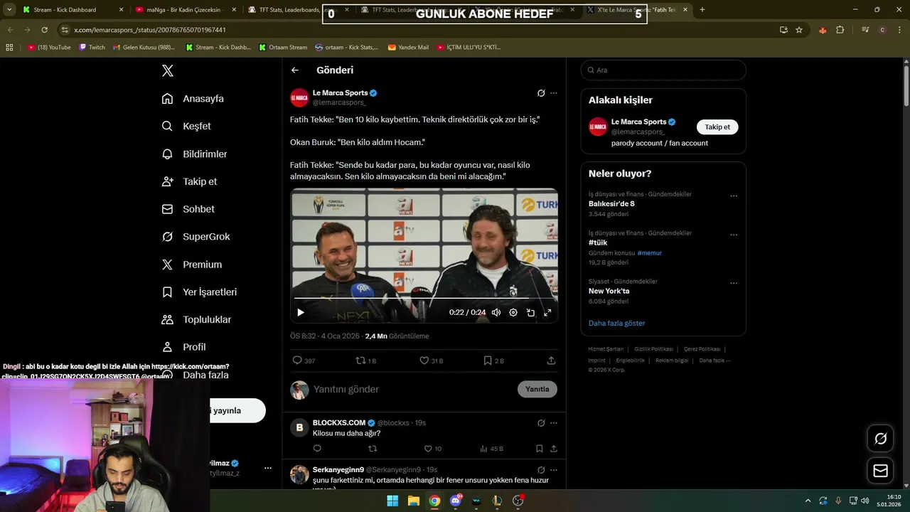This screenshot has width=910, height=512.
Task: Click Daha fazla göster link
Action: click(616, 323)
